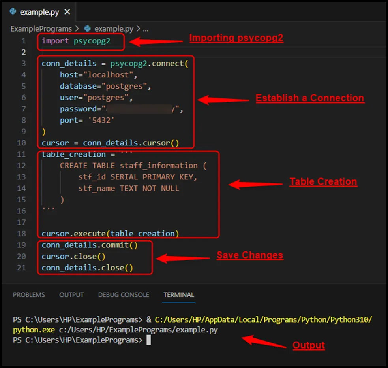Switch to the PROBLEMS panel tab
Viewport: 388px width, 368px height.
29,295
